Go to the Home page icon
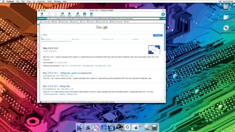Viewport: 235px width, 132px height. (x=69, y=14)
